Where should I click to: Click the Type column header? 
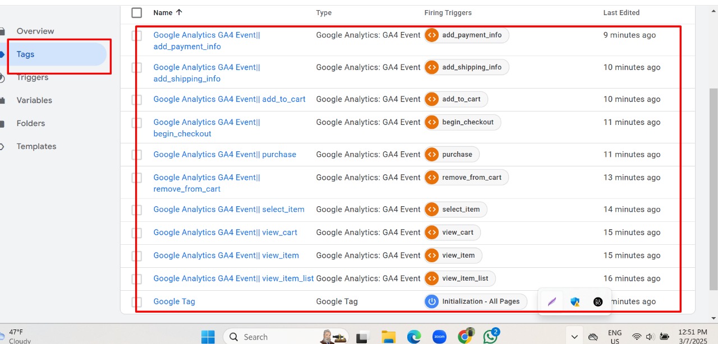coord(324,12)
